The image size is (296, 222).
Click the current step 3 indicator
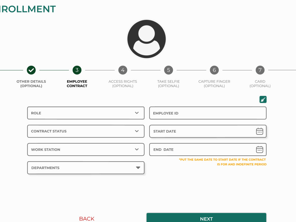tap(77, 70)
